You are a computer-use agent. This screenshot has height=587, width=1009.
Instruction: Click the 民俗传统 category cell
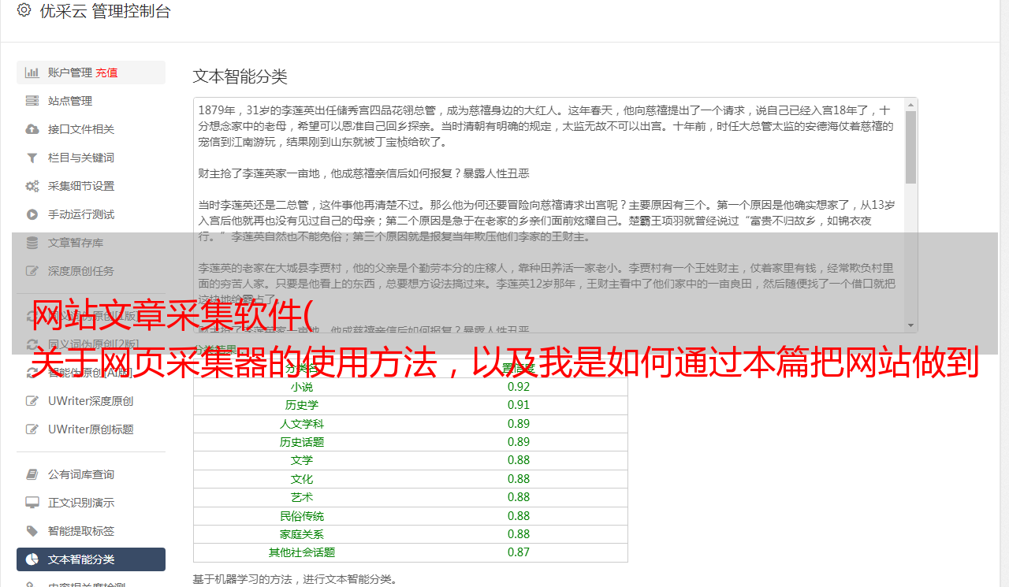pyautogui.click(x=302, y=516)
